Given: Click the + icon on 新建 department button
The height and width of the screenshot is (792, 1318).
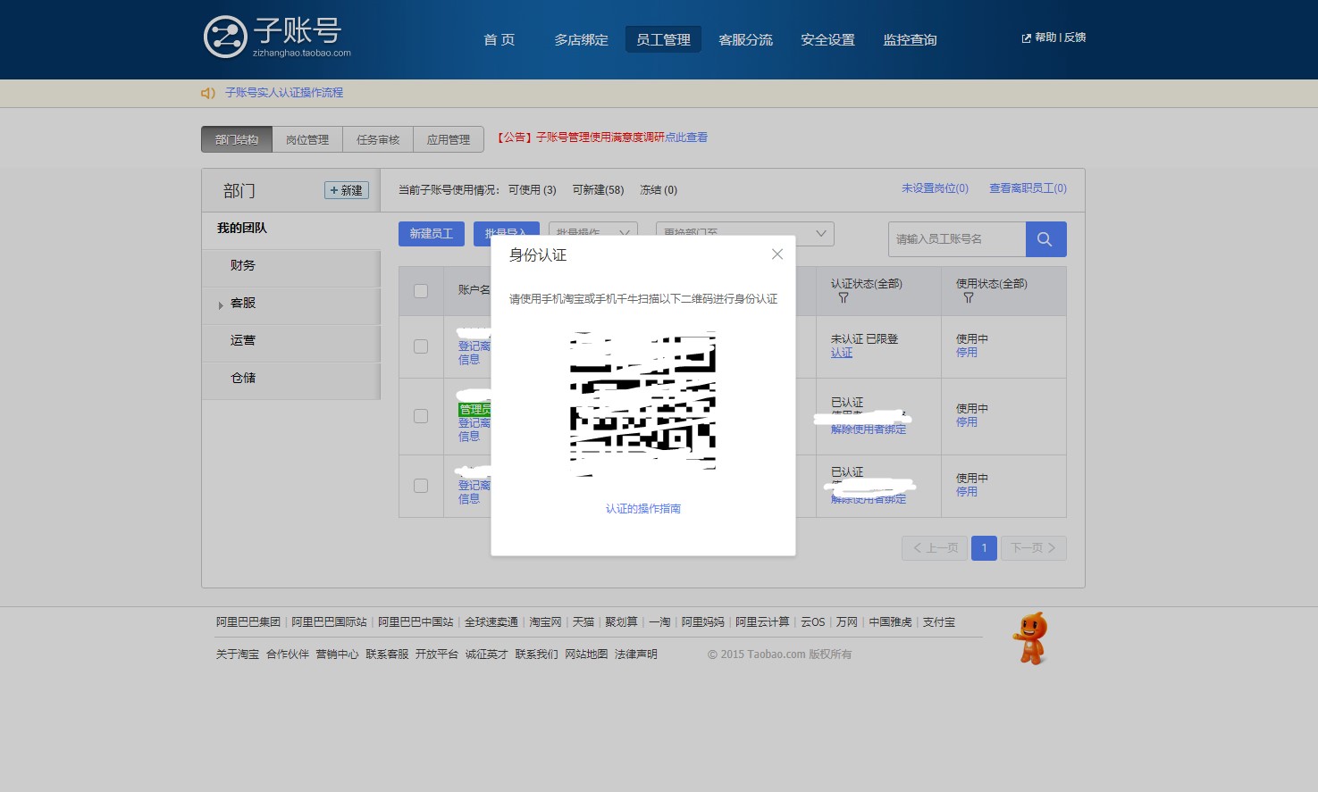Looking at the screenshot, I should pyautogui.click(x=335, y=189).
